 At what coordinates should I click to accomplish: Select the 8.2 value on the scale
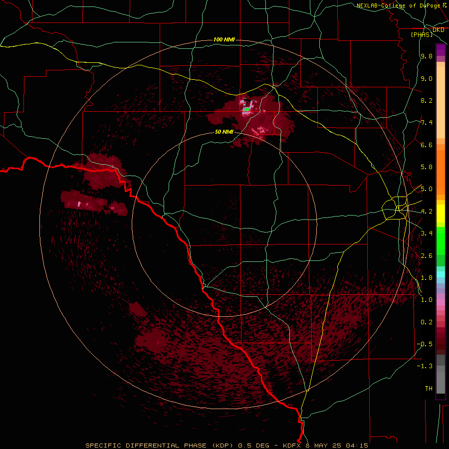(x=427, y=100)
